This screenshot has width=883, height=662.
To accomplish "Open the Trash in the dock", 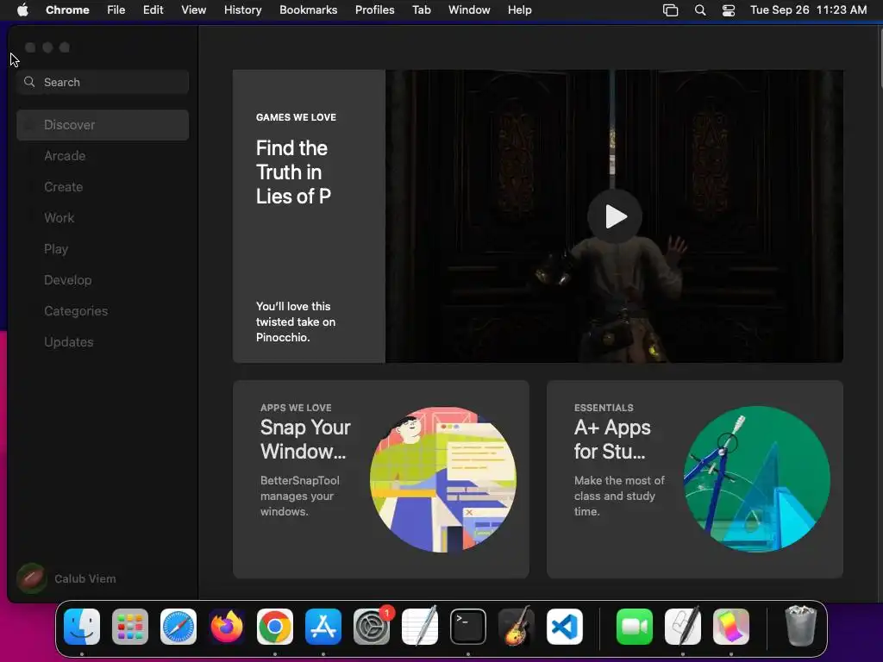I will point(800,627).
